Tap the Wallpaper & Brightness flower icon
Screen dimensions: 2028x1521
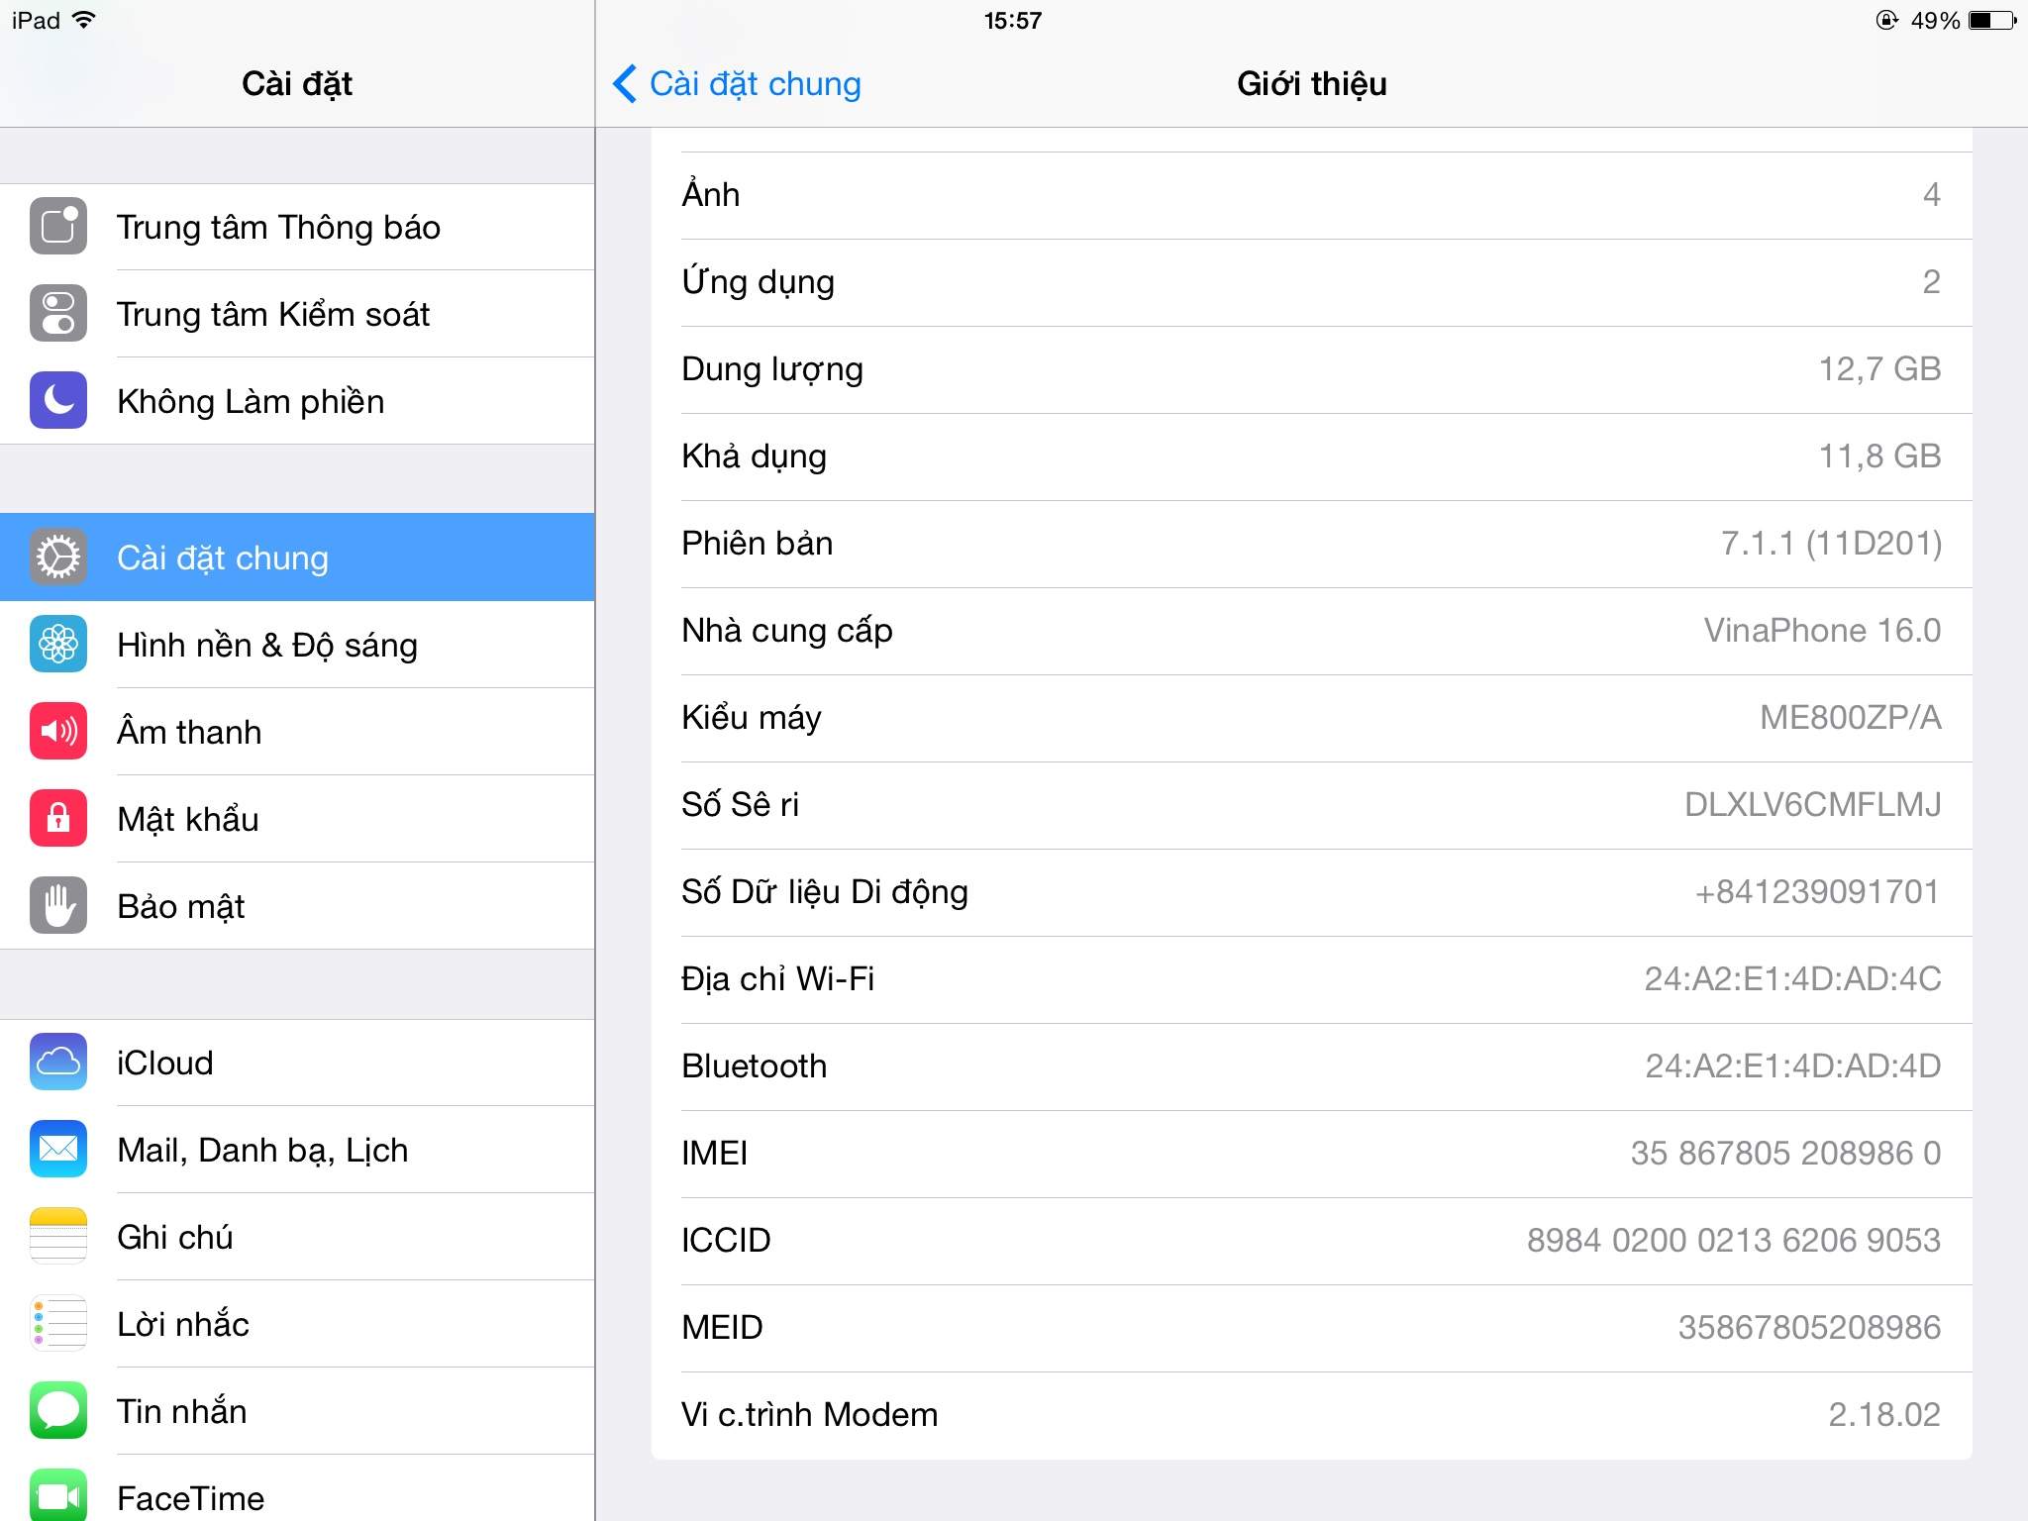(58, 645)
